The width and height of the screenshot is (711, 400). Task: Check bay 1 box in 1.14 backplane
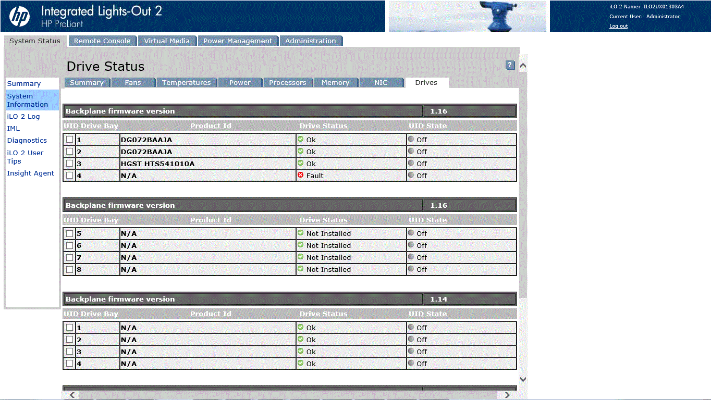tap(70, 328)
